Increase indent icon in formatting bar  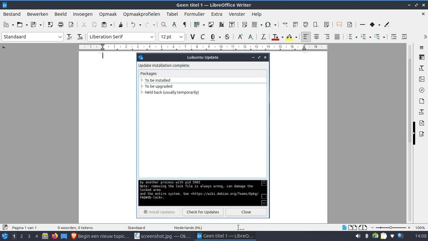[394, 37]
